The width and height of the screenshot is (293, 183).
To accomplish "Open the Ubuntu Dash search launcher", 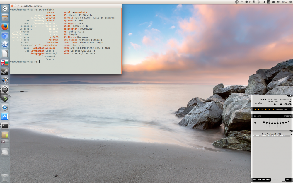I will click(5, 9).
